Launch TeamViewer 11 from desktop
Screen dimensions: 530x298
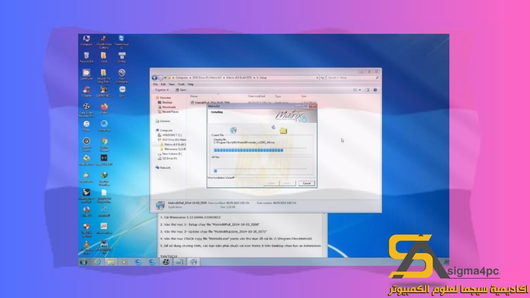tap(121, 42)
